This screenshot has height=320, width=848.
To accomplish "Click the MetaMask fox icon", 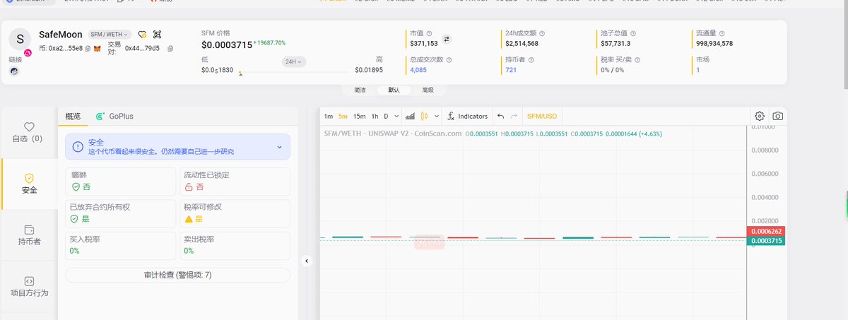I will pos(99,48).
